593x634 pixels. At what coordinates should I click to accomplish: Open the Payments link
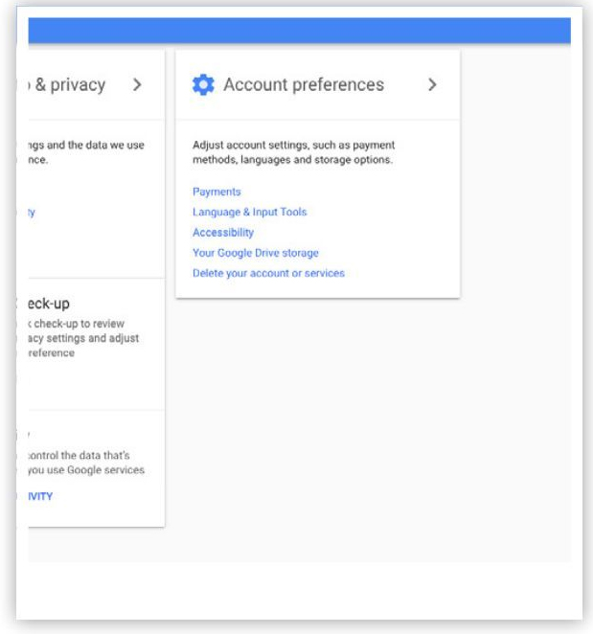(x=217, y=192)
